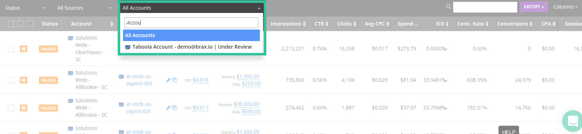Open ar-mob-us-aspmrl-tb3 campaign link

point(139,80)
